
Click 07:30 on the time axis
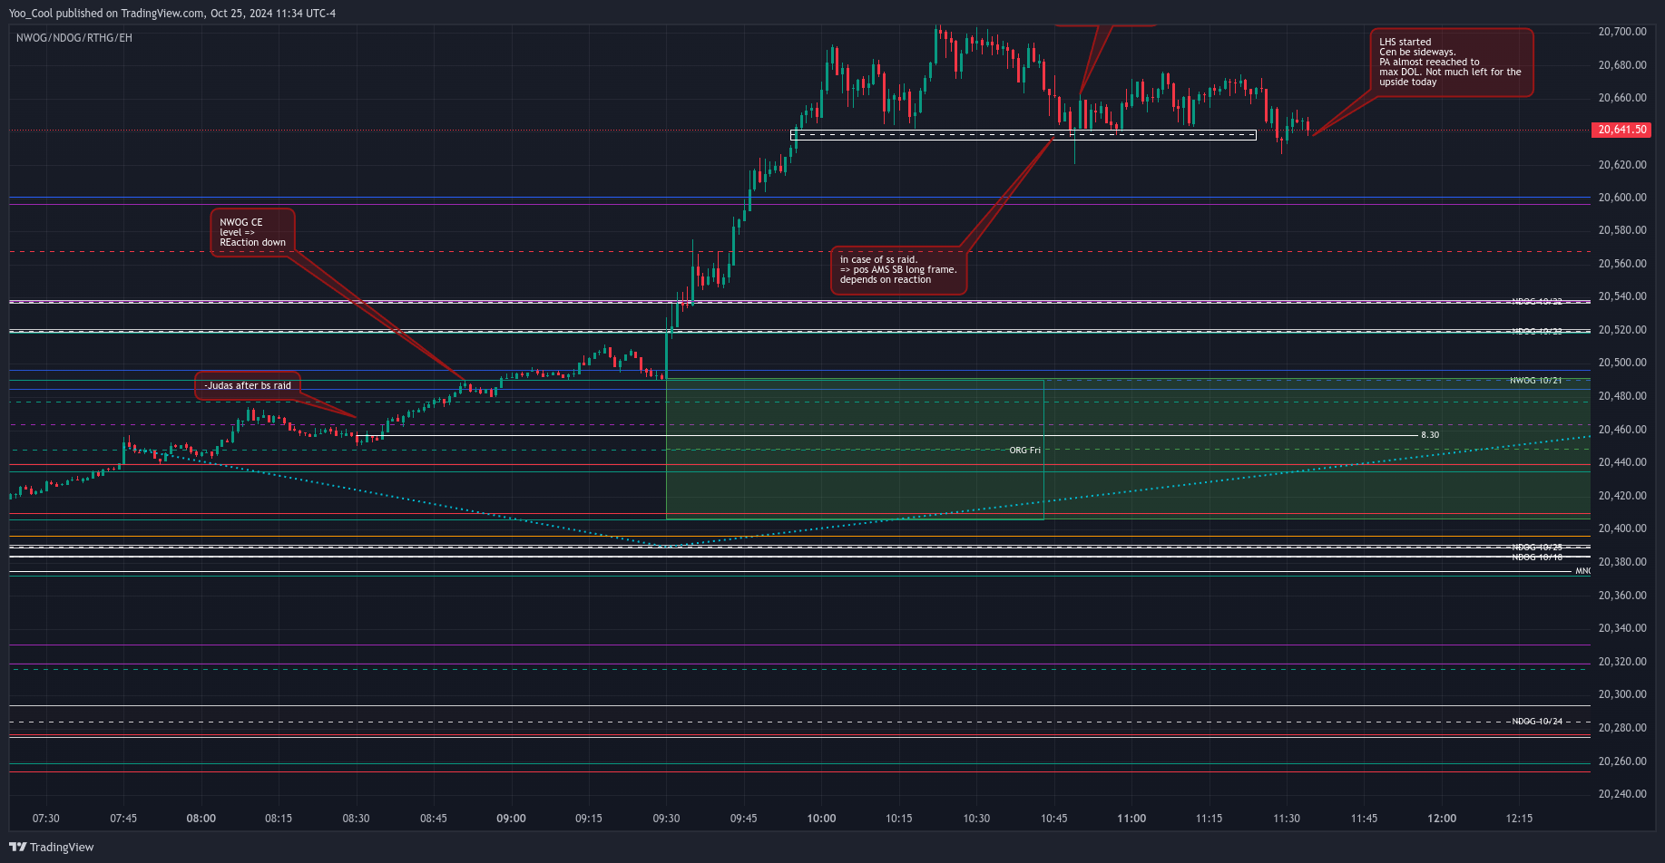[46, 819]
